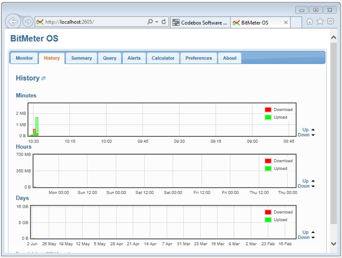Screen dimensions: 342x258
Task: Click the vertical scrollbar thumb
Action: [334, 133]
